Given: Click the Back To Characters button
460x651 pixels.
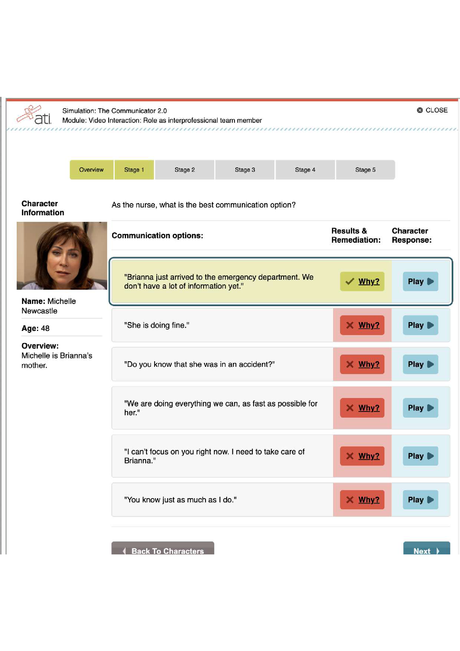Looking at the screenshot, I should click(x=163, y=550).
